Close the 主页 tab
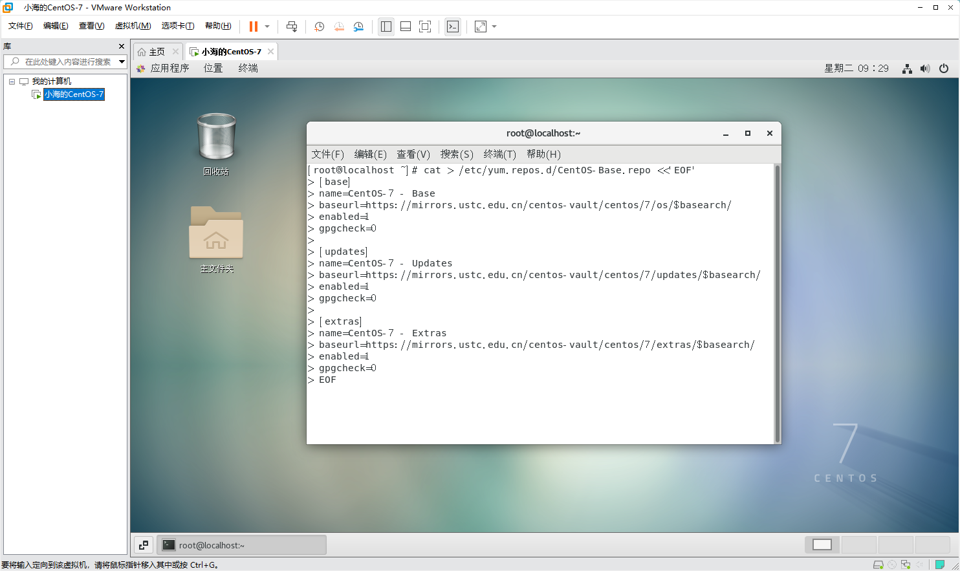Image resolution: width=960 pixels, height=571 pixels. 175,52
